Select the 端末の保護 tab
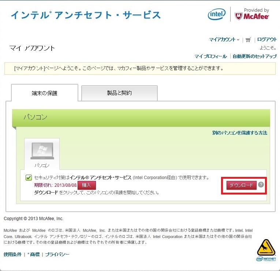280x271 pixels. pos(45,93)
